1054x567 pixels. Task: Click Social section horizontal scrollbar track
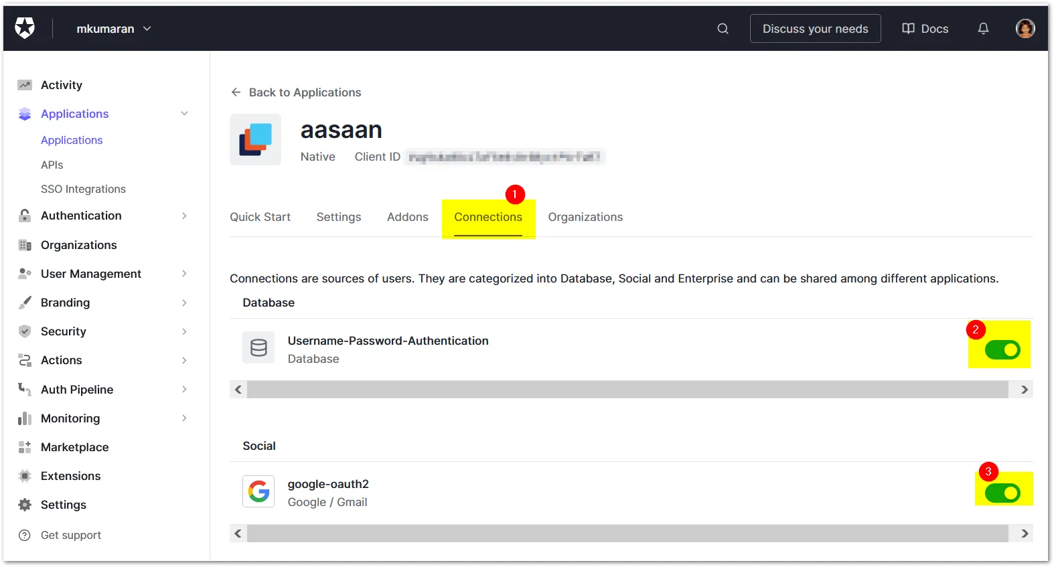point(627,534)
